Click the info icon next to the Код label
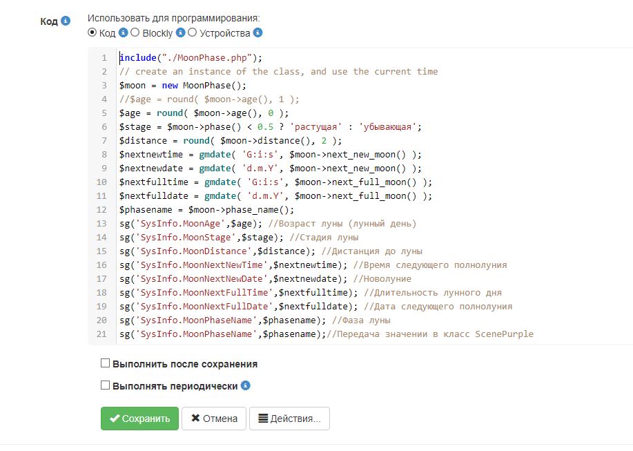 pyautogui.click(x=66, y=21)
